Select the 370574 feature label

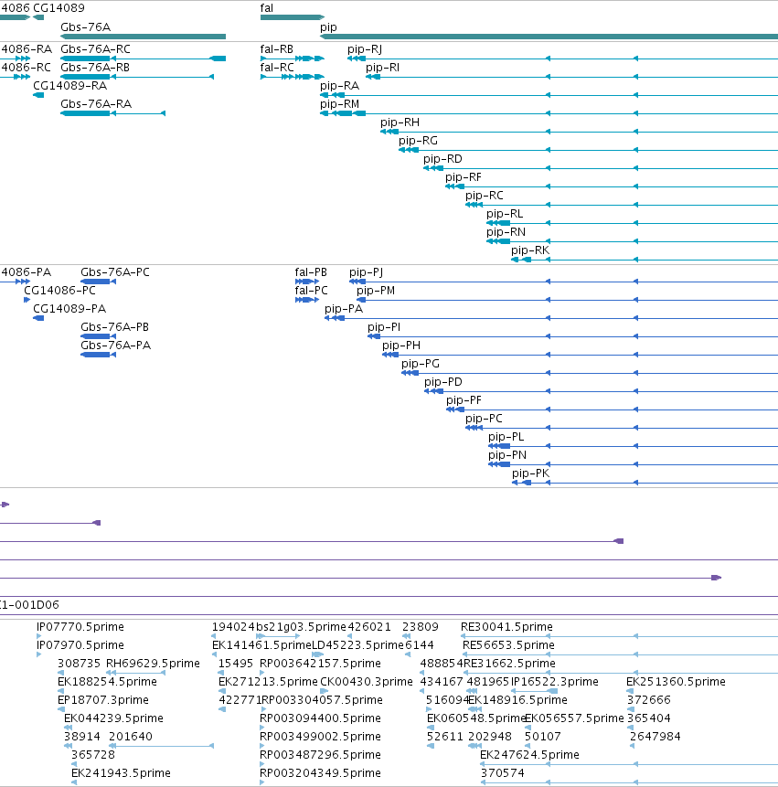[503, 773]
